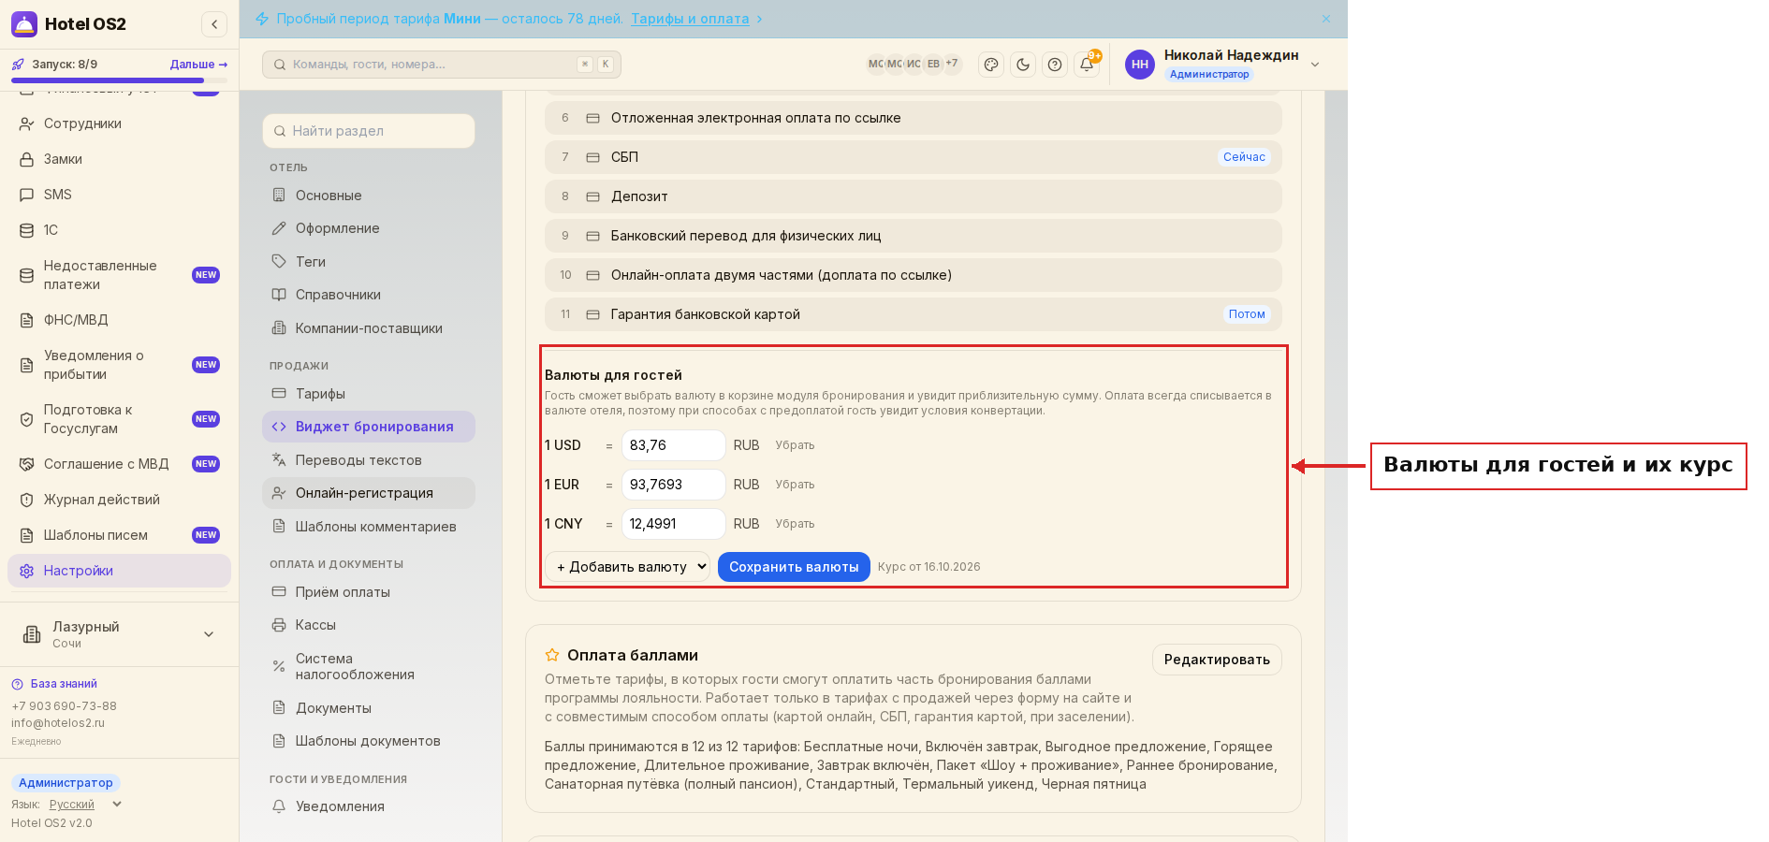Open Сотрудники in the sidebar
Viewport: 1769px width, 842px height.
(x=120, y=123)
